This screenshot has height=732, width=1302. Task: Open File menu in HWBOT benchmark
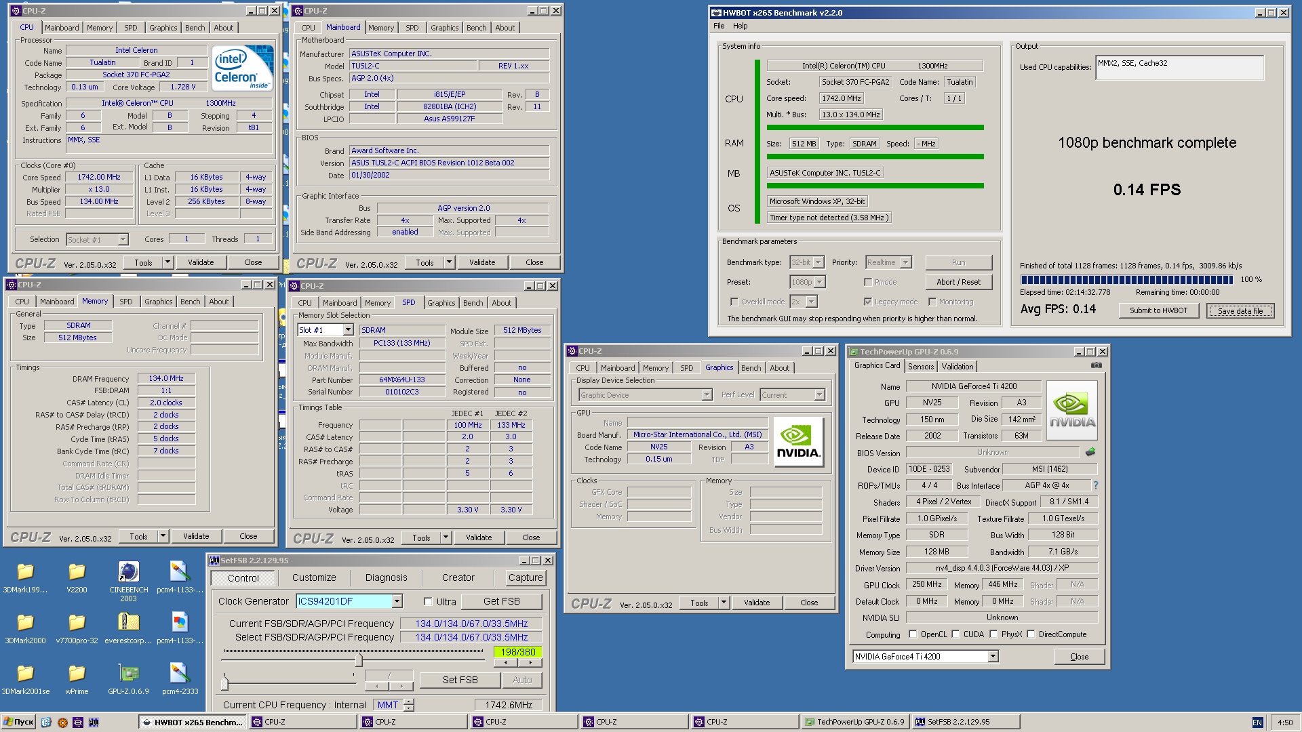[x=719, y=26]
